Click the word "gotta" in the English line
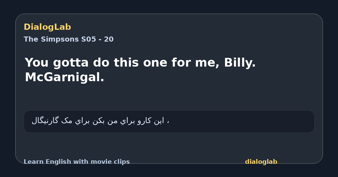338x177 pixels. 72,63
